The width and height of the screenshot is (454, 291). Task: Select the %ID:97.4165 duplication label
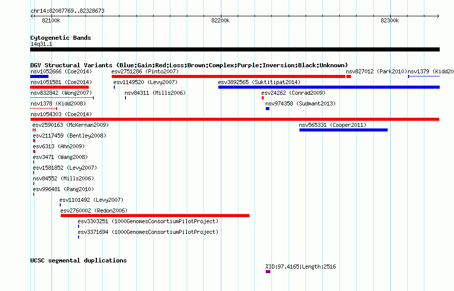pyautogui.click(x=300, y=267)
